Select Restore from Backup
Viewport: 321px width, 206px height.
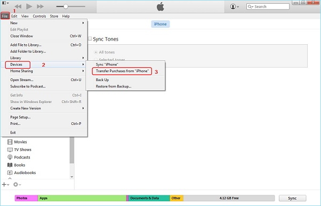point(125,86)
